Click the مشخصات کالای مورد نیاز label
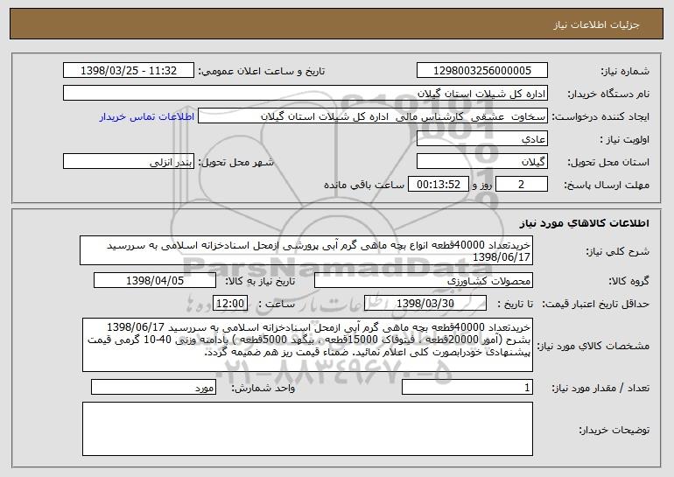The width and height of the screenshot is (674, 477). (593, 346)
